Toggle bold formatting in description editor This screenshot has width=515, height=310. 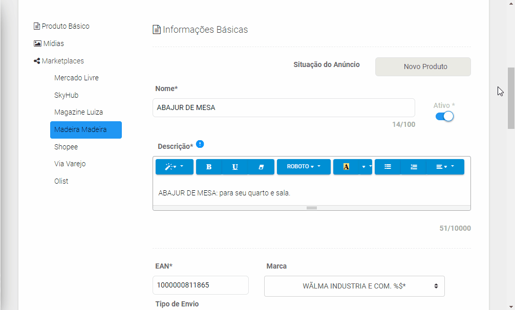209,167
